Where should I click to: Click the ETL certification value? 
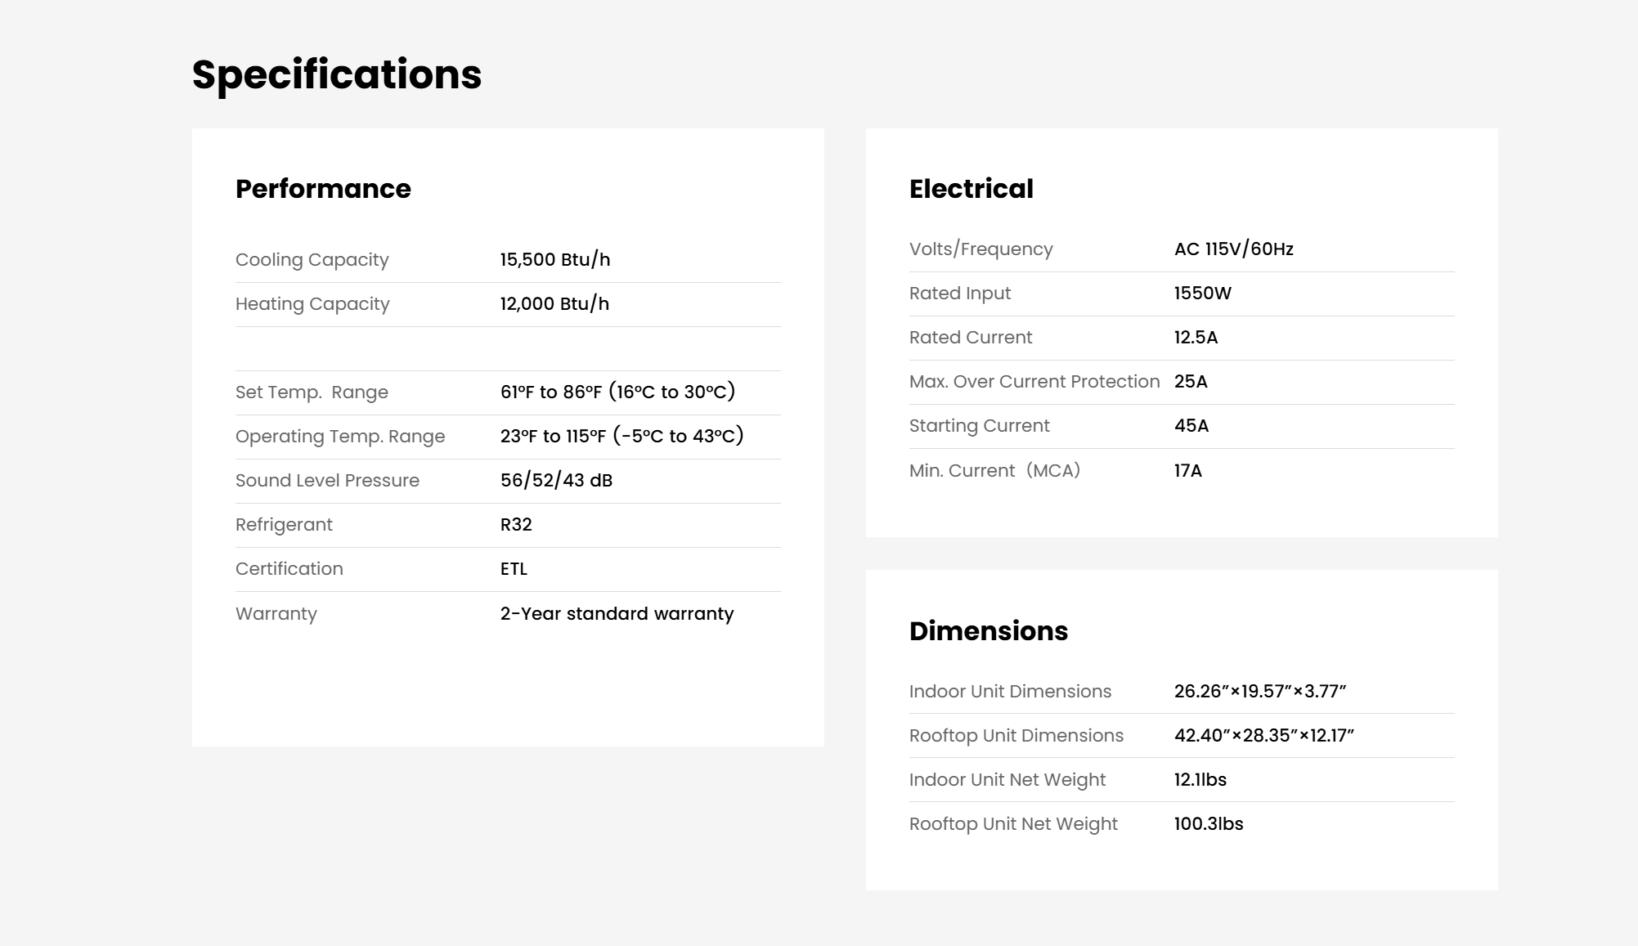(x=514, y=569)
